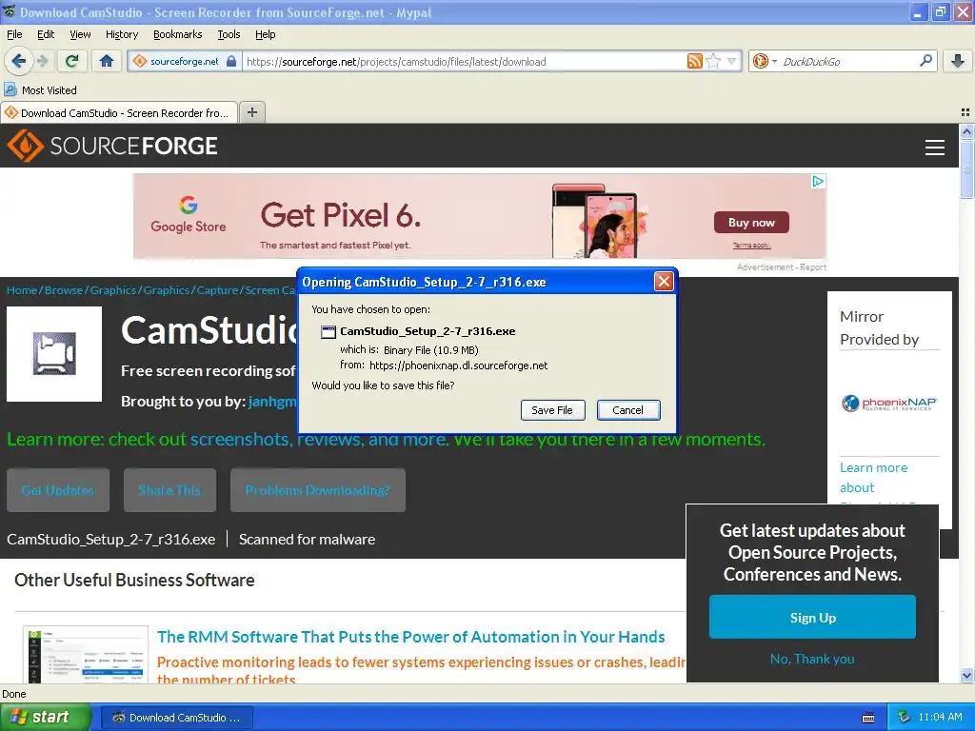The height and width of the screenshot is (731, 975).
Task: Click the Windows Start button
Action: coord(46,718)
